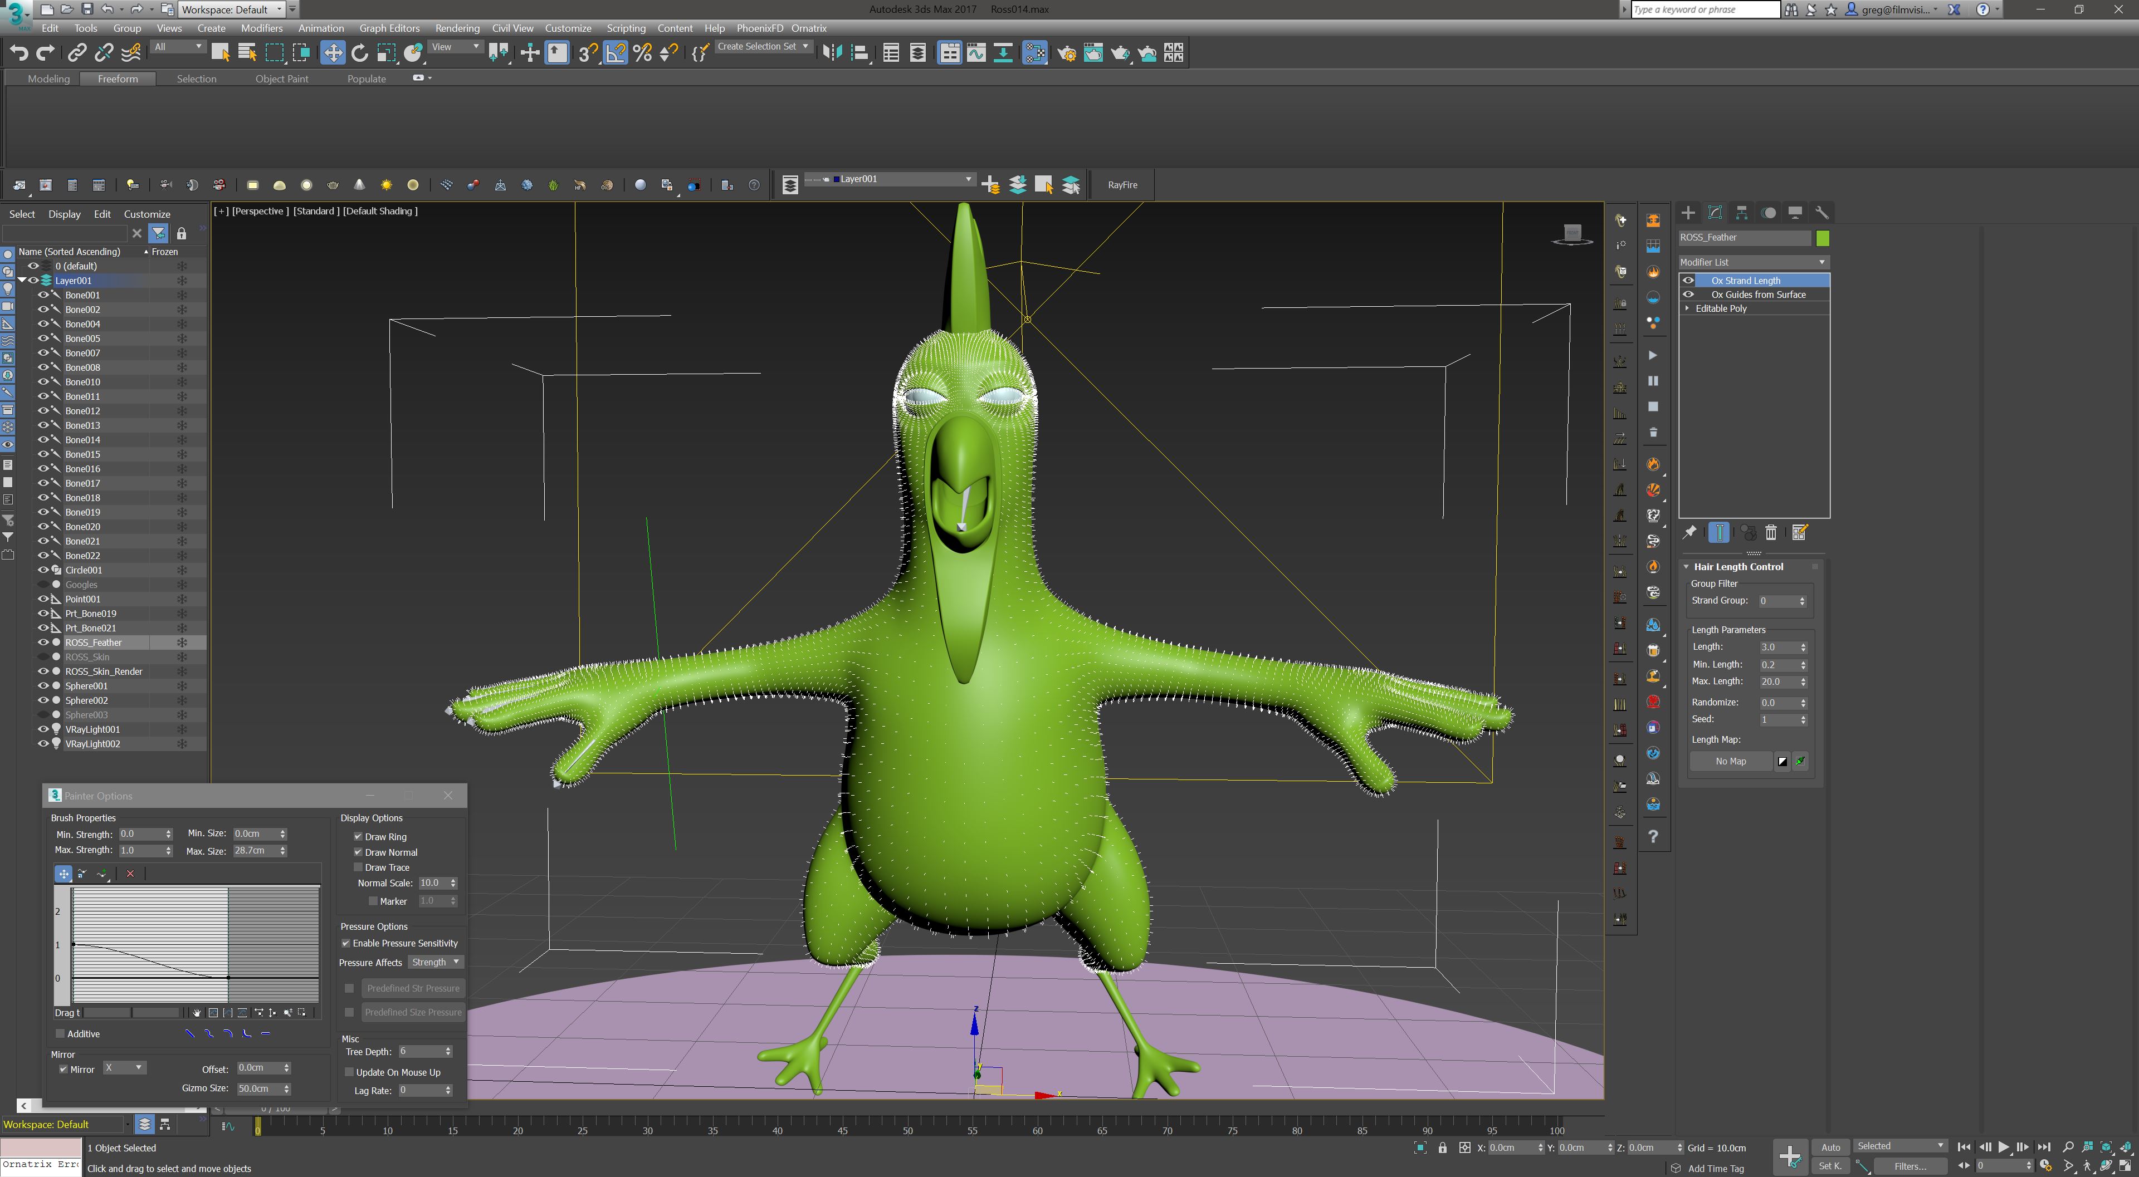Click the Undo arrow icon

18,53
